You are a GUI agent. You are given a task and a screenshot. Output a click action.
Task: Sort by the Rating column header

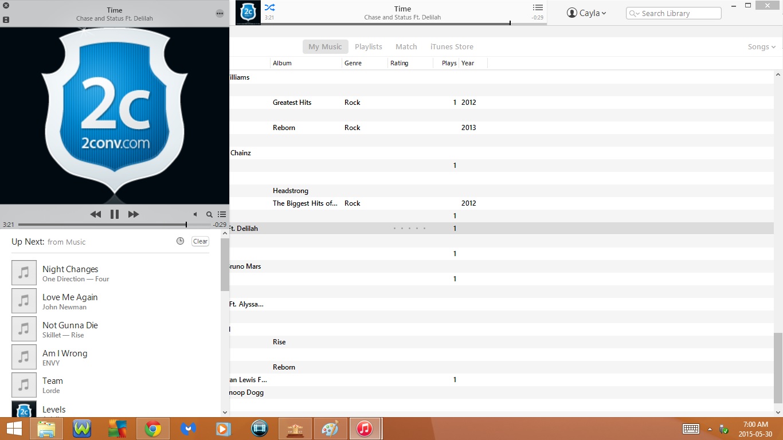point(410,63)
